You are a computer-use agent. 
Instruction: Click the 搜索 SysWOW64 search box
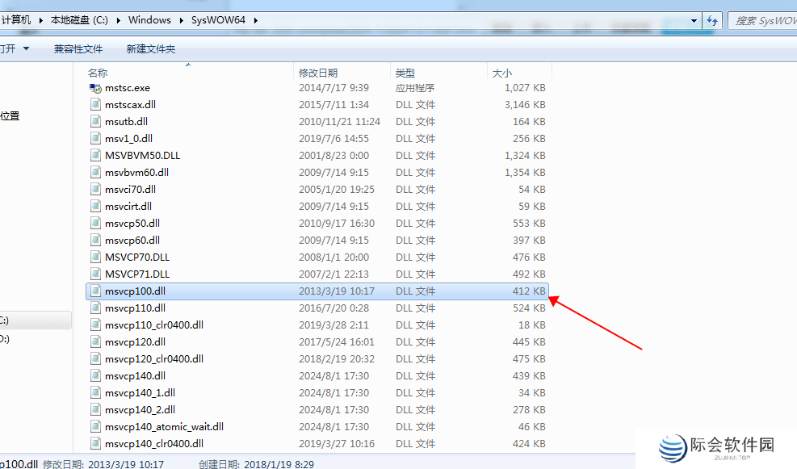[x=762, y=20]
